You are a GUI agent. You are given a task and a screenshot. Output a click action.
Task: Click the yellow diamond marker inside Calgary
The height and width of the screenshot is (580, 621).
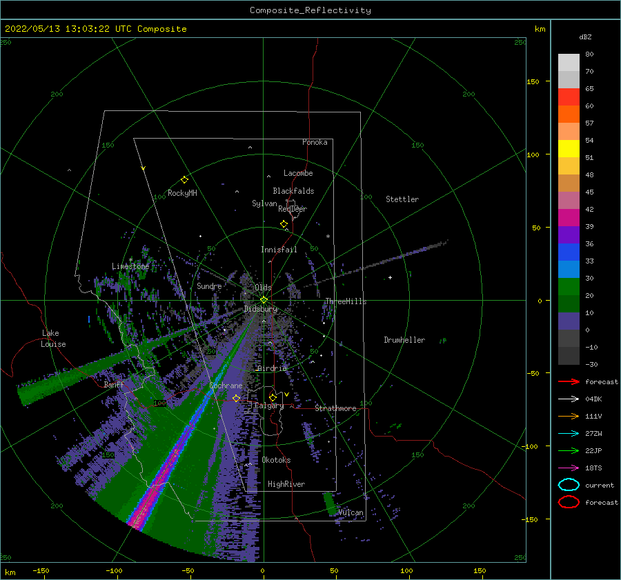[273, 397]
